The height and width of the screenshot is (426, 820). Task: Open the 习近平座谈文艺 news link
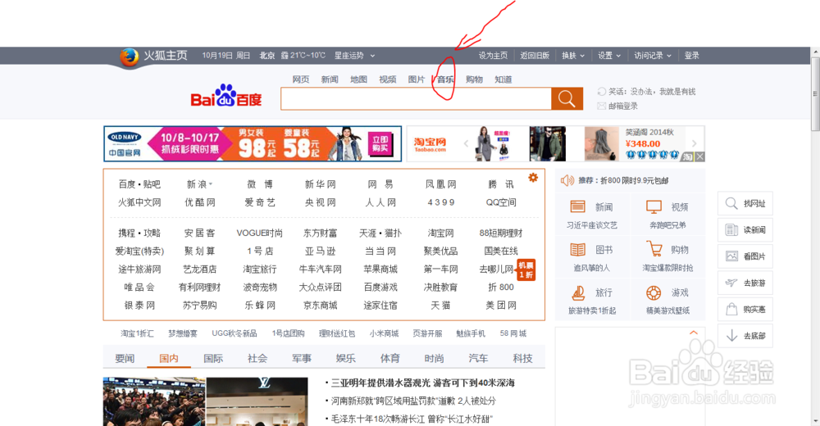tap(592, 225)
